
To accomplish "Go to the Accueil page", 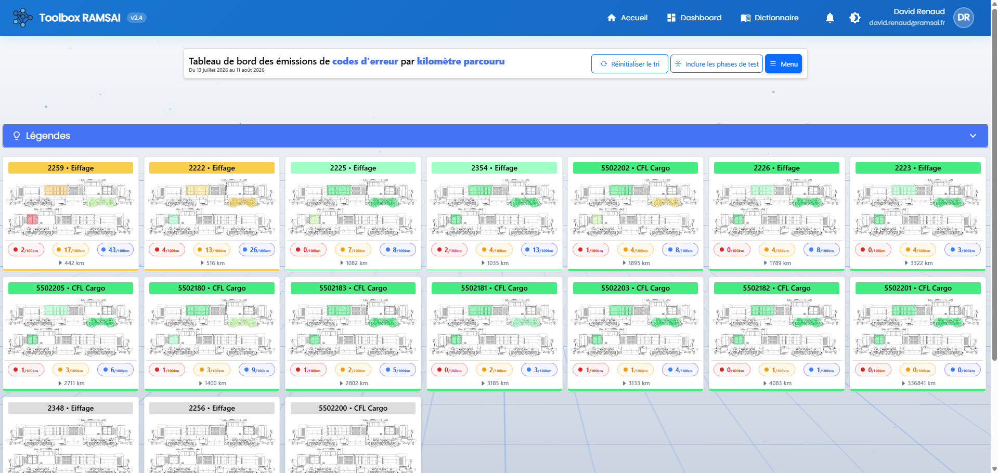I will pyautogui.click(x=627, y=18).
